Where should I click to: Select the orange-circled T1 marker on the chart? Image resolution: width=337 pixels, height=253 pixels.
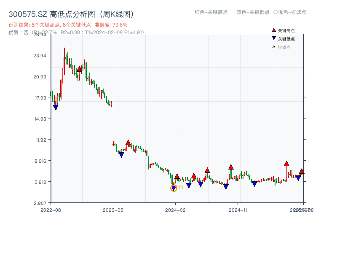click(173, 188)
